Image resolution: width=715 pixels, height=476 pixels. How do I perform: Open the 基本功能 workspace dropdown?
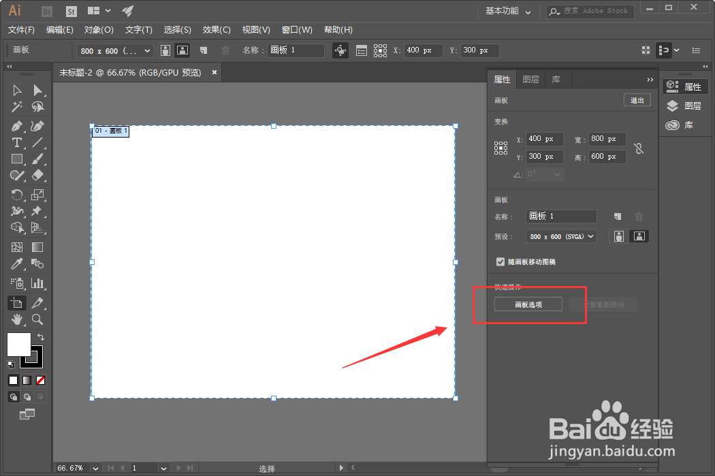coord(508,11)
